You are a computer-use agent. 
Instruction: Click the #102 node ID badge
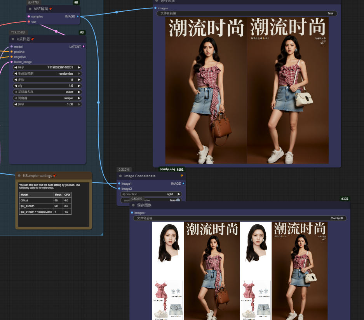tap(345, 199)
